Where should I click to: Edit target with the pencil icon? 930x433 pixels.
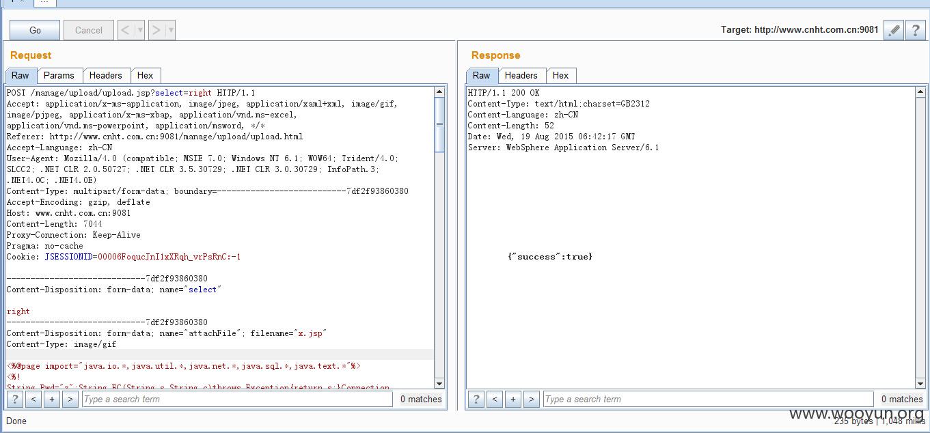(x=893, y=30)
